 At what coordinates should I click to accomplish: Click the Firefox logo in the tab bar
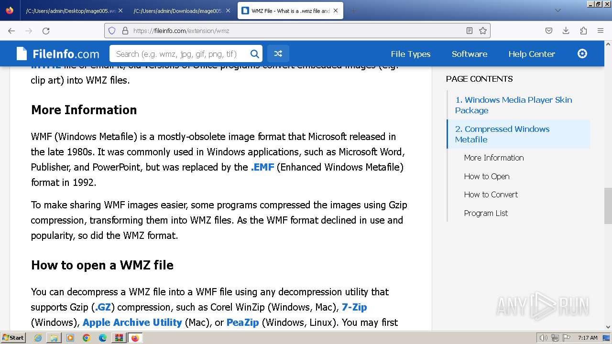(10, 11)
